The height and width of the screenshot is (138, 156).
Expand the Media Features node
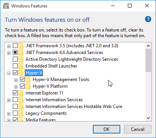click(9, 120)
